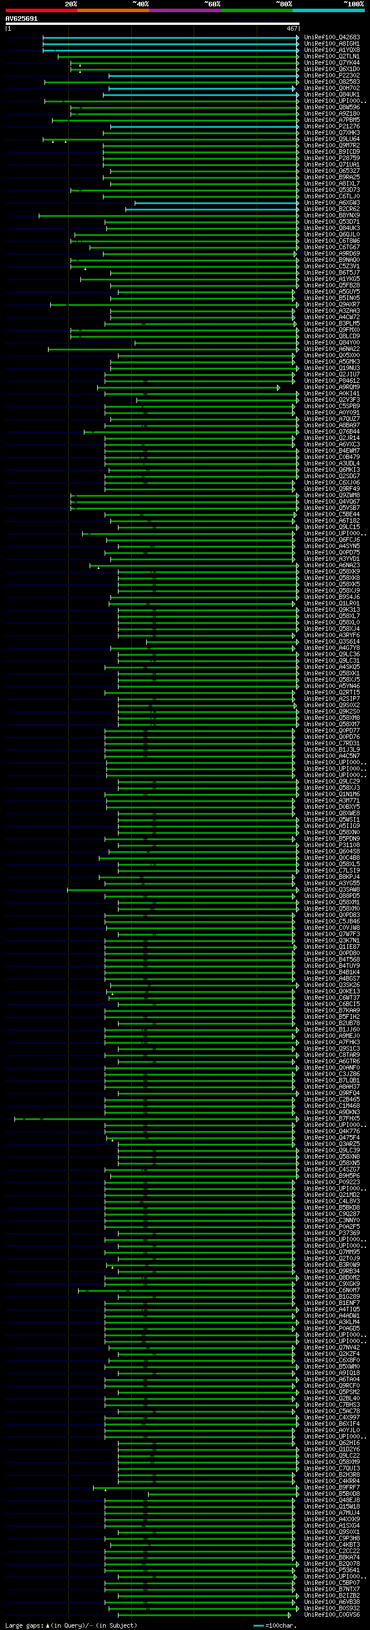Select the UniRef100_Q42683 hit label

[332, 38]
